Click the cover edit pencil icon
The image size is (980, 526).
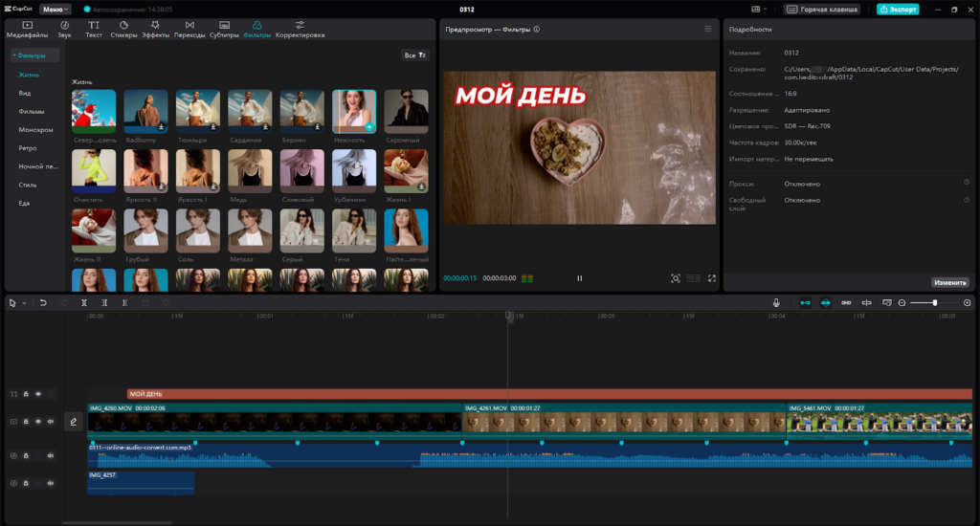coord(72,421)
